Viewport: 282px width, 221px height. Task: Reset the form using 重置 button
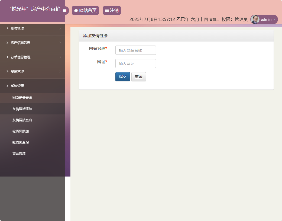tap(138, 77)
